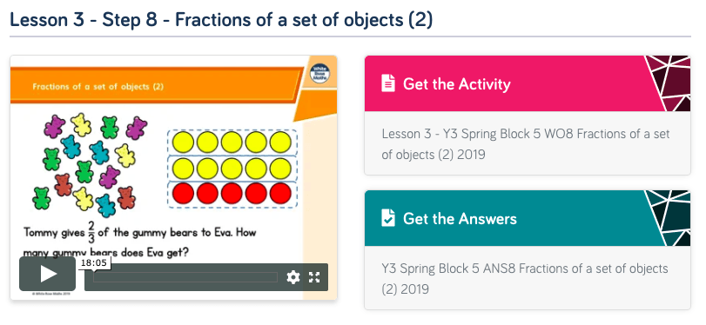Viewport: 706px width, 325px height.
Task: Click the video thumbnail with gummy bears
Action: click(x=174, y=177)
